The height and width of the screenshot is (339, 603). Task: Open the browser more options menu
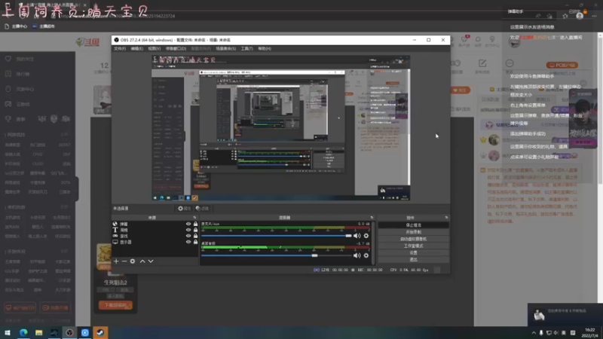click(x=594, y=16)
